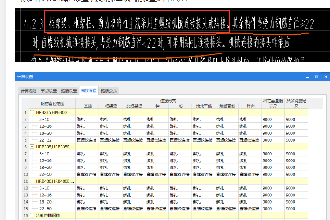This screenshot has width=330, height=220.
Task: Click row 5 框架梁 cell 直螺纹连接
Action: (x=111, y=140)
